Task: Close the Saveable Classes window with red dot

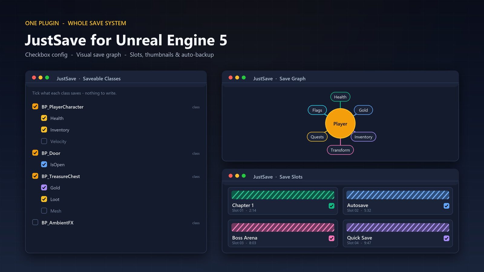Action: pyautogui.click(x=34, y=78)
